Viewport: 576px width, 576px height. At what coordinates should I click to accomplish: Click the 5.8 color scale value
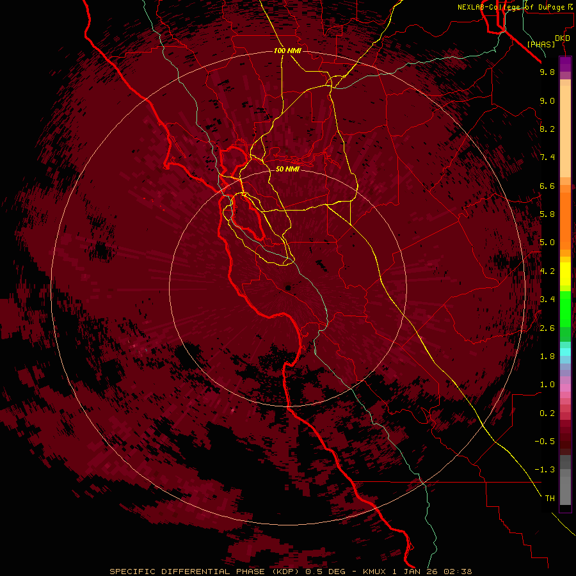coord(547,214)
